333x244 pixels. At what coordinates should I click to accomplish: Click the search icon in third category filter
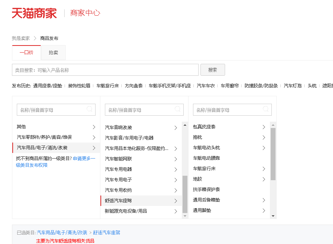(265, 109)
